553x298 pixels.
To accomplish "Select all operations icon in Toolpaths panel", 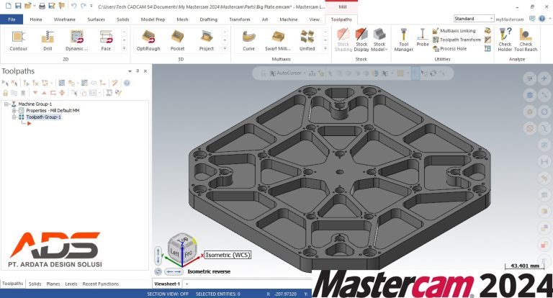I will (x=5, y=83).
